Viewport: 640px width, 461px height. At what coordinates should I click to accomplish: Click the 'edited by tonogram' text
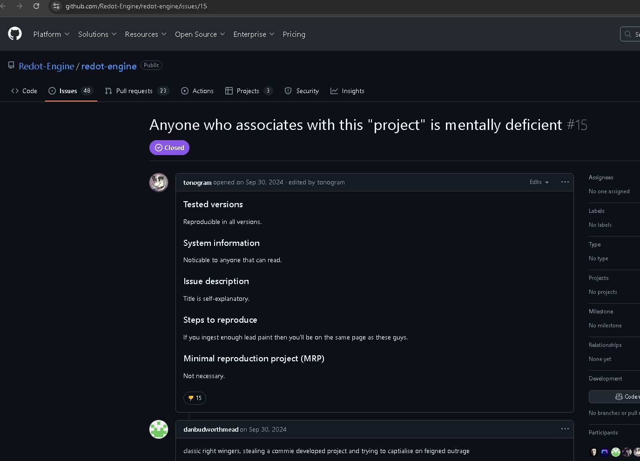[x=317, y=182]
